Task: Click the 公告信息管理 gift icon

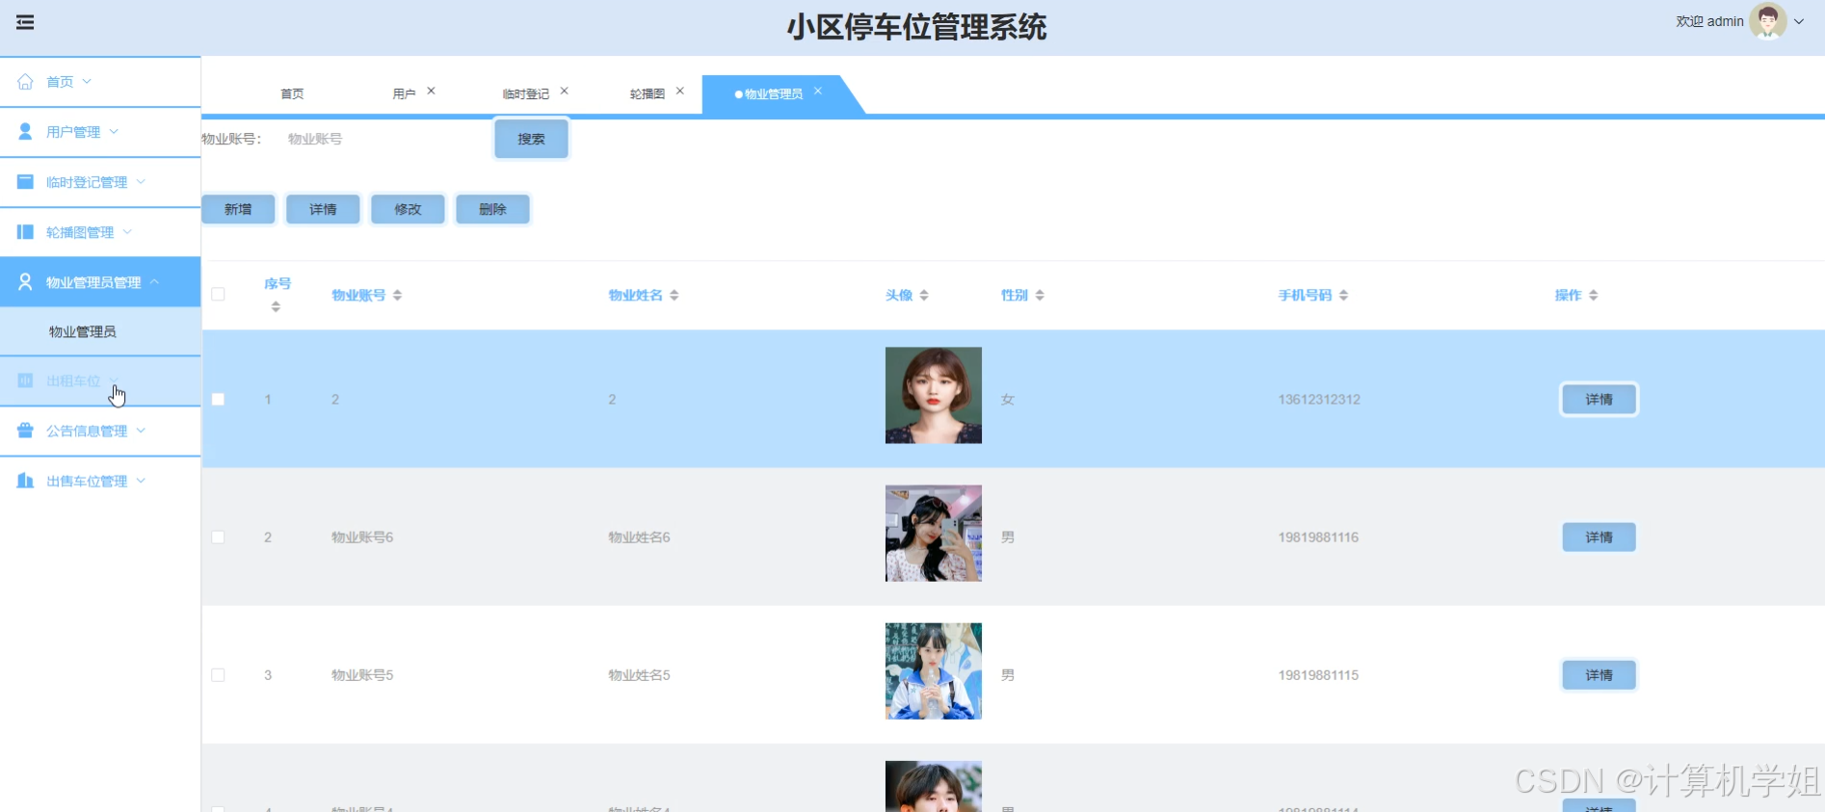Action: pyautogui.click(x=25, y=431)
